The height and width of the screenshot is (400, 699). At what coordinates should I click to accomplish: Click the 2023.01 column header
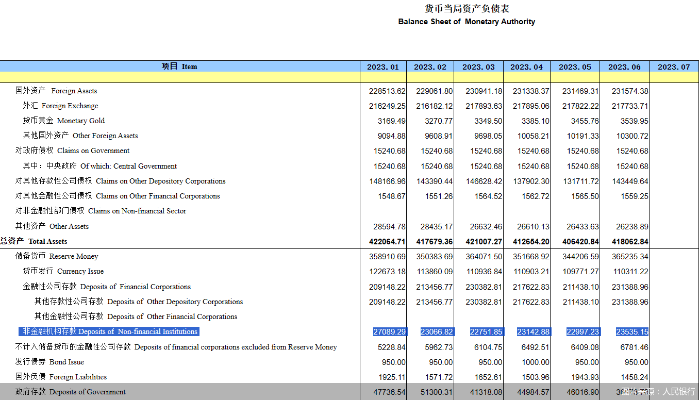pyautogui.click(x=383, y=67)
